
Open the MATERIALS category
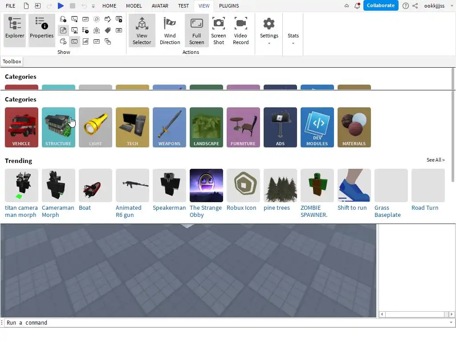(x=354, y=127)
